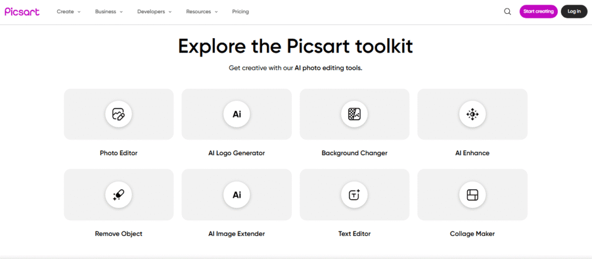Click the 'Explore the Picsart toolkit' heading
The width and height of the screenshot is (592, 259).
[295, 46]
